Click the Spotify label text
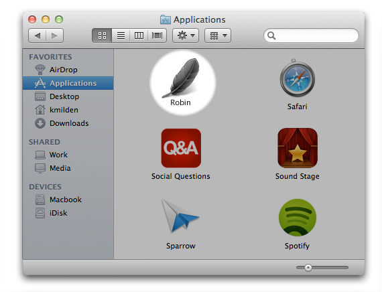The image size is (382, 292). pyautogui.click(x=297, y=246)
